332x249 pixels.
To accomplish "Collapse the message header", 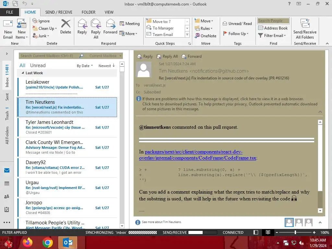I will 320,112.
